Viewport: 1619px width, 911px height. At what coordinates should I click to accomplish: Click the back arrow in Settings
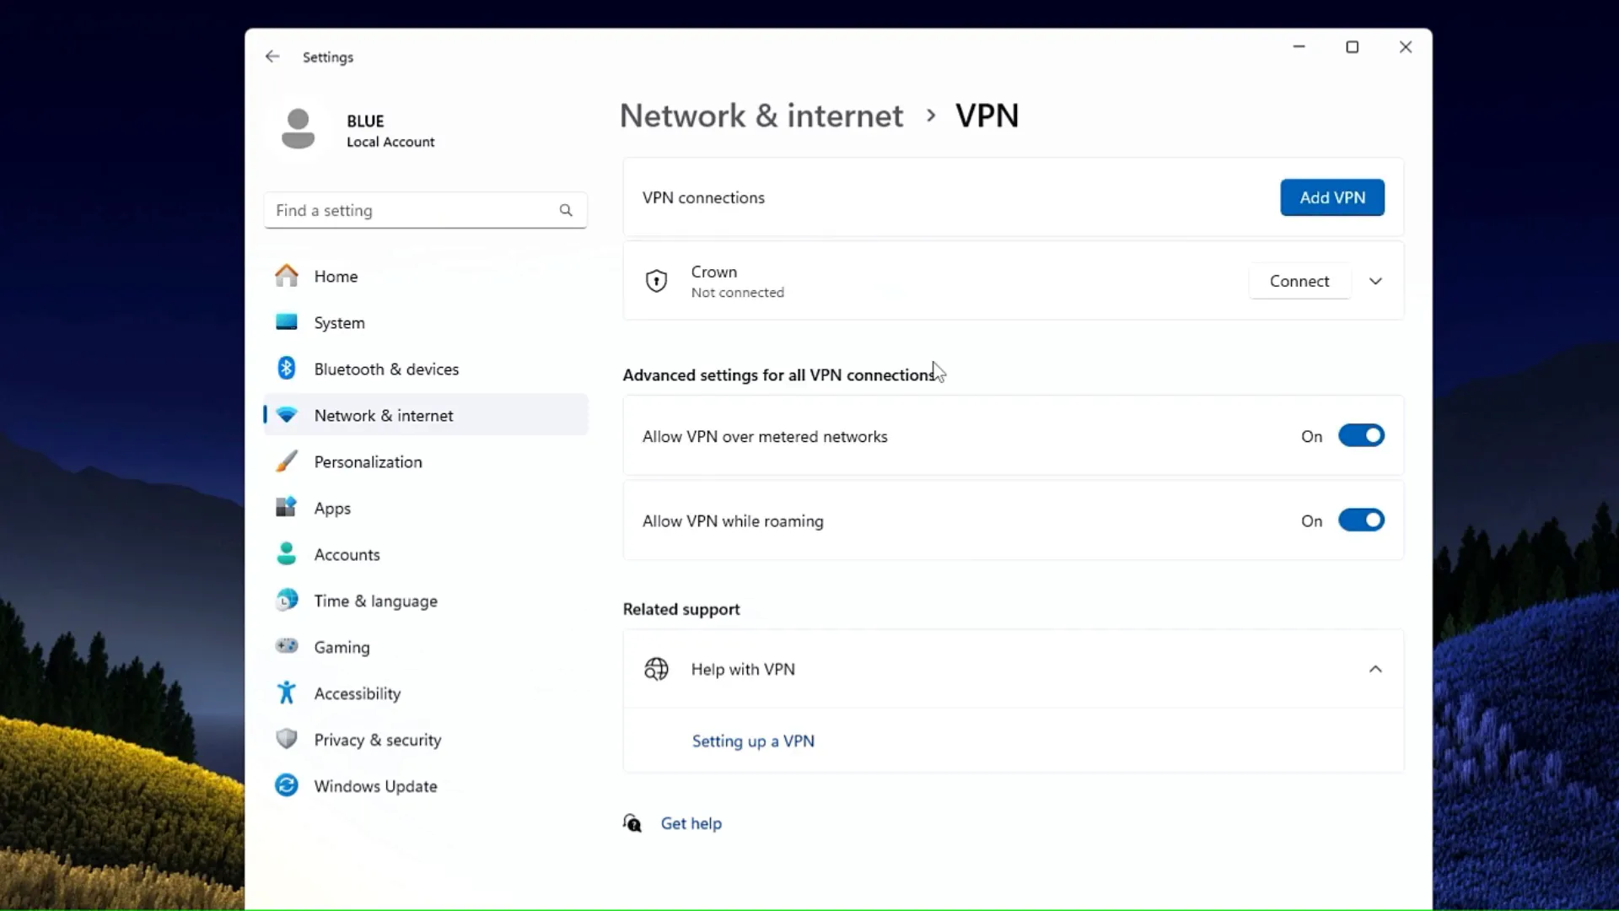pos(272,57)
